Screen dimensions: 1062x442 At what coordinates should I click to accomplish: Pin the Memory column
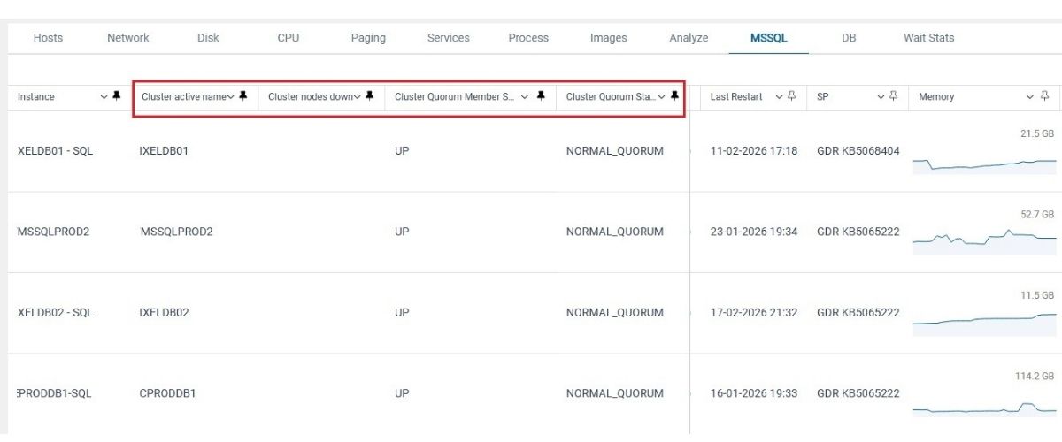pyautogui.click(x=1045, y=96)
